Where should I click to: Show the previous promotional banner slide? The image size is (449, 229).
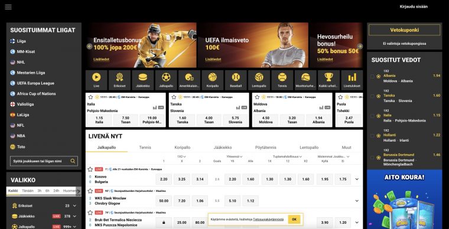(89, 46)
